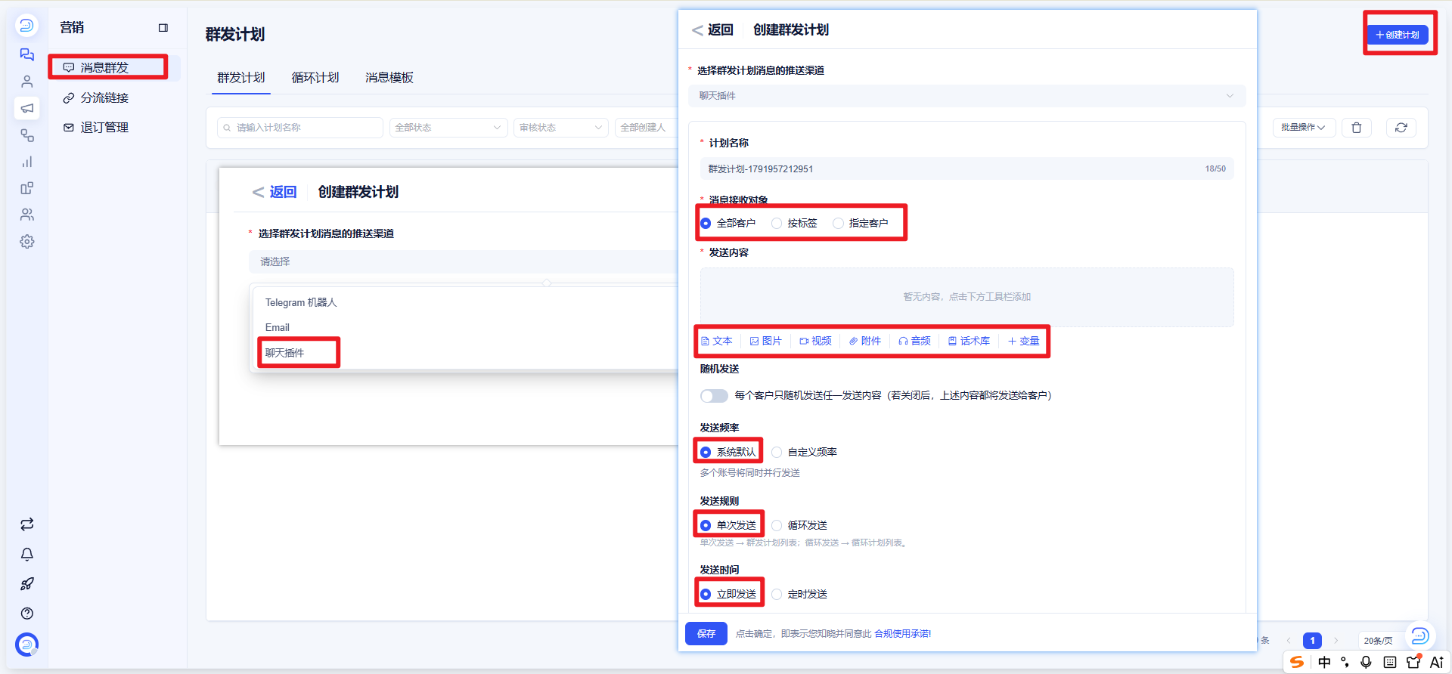Screen dimensions: 1452x674
Task: Choose the 定时发送 radio option
Action: pos(777,595)
